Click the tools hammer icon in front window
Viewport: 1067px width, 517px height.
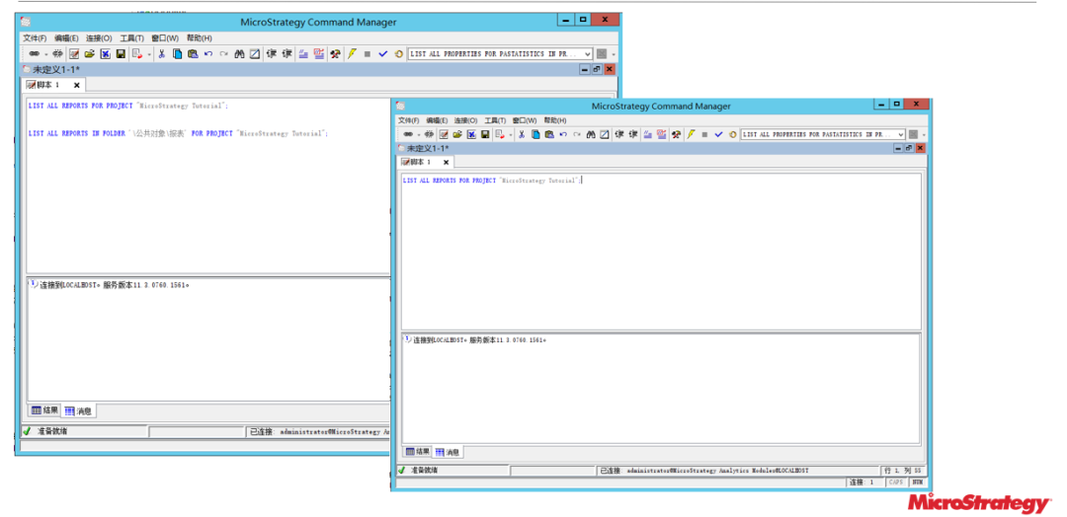click(x=676, y=134)
